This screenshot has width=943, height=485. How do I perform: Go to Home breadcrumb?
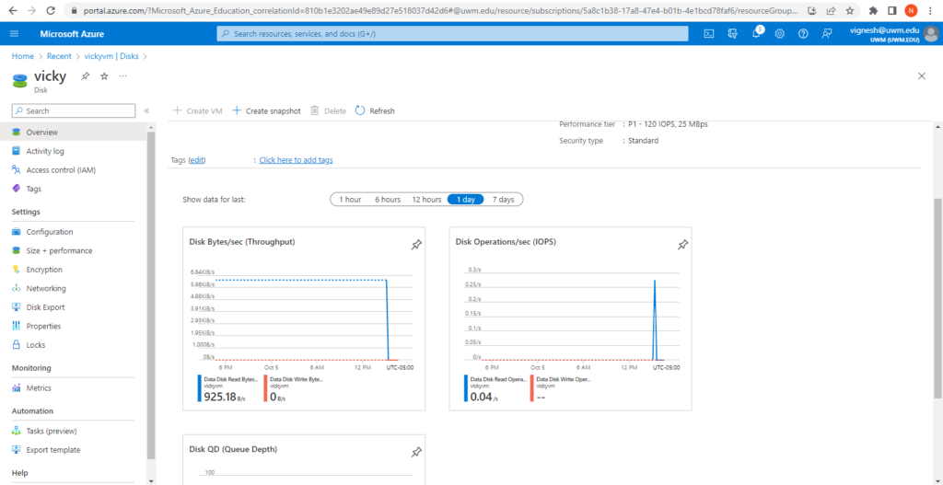23,56
